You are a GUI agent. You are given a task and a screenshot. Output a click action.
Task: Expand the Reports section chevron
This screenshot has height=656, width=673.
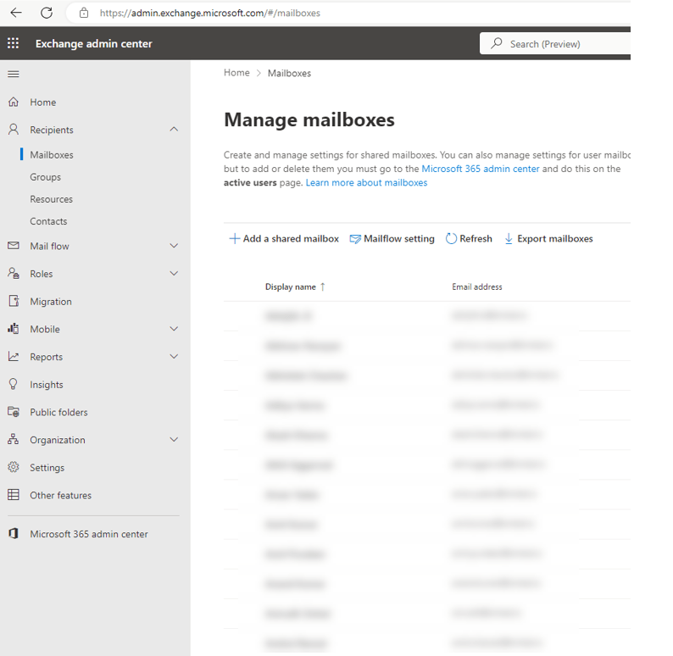coord(174,357)
